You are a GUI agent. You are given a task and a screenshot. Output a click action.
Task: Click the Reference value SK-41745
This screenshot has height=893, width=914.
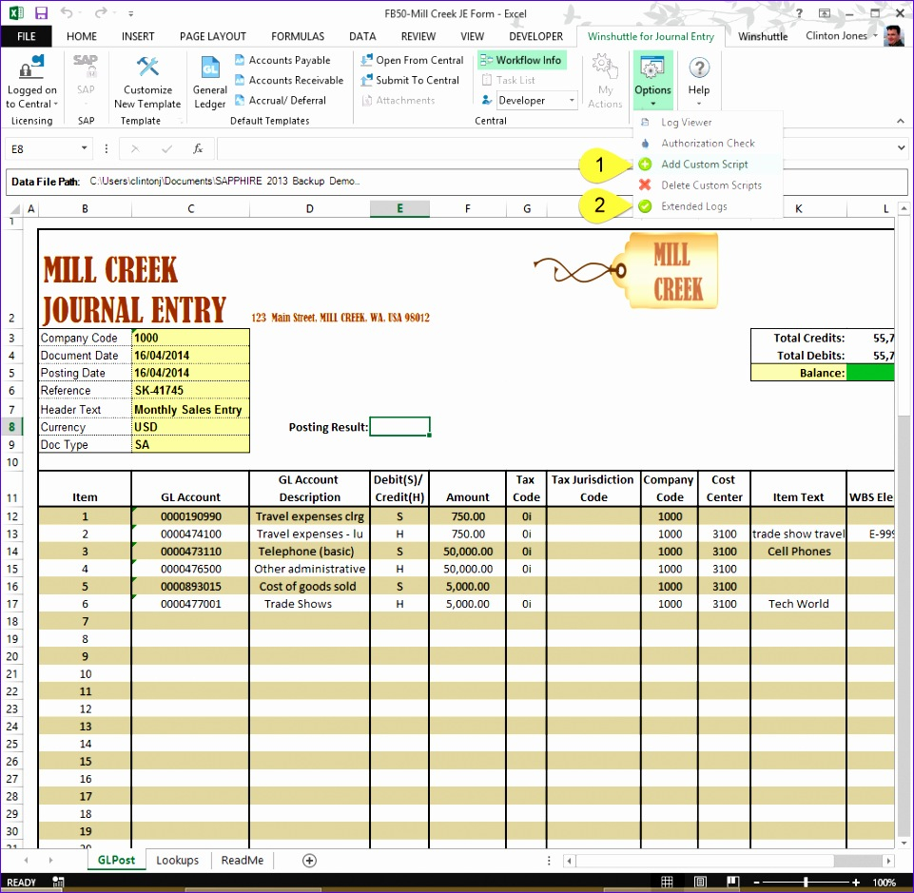click(x=191, y=390)
